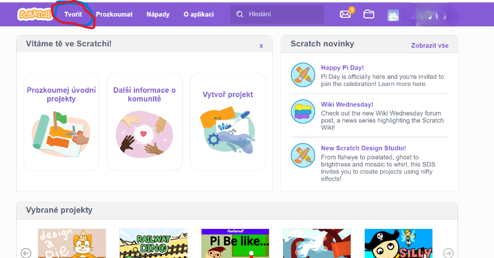Click the Hledání search field

[x=277, y=14]
